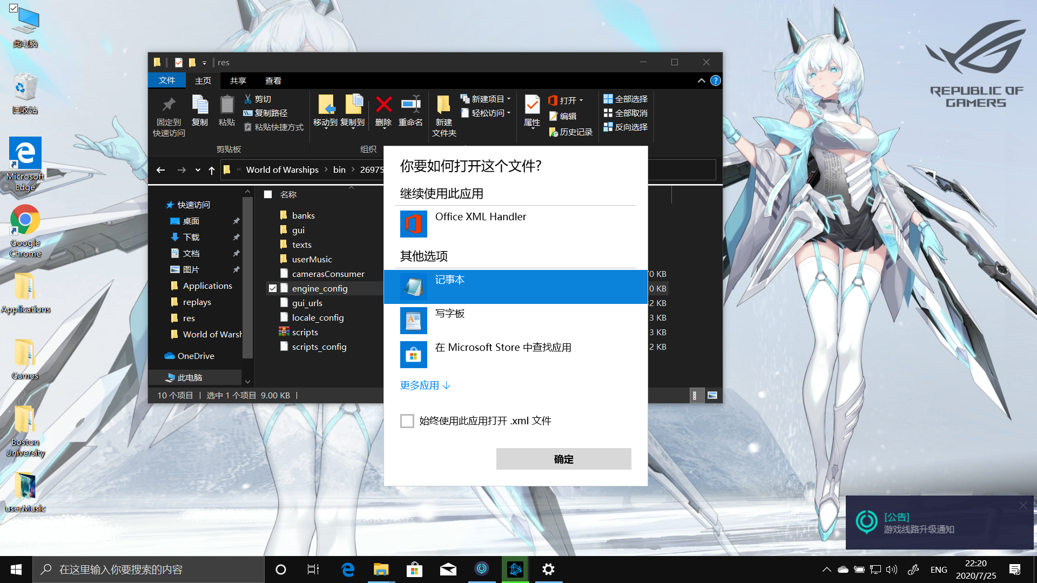Open the Open (打开) dropdown arrow
Image resolution: width=1037 pixels, height=583 pixels.
point(581,100)
